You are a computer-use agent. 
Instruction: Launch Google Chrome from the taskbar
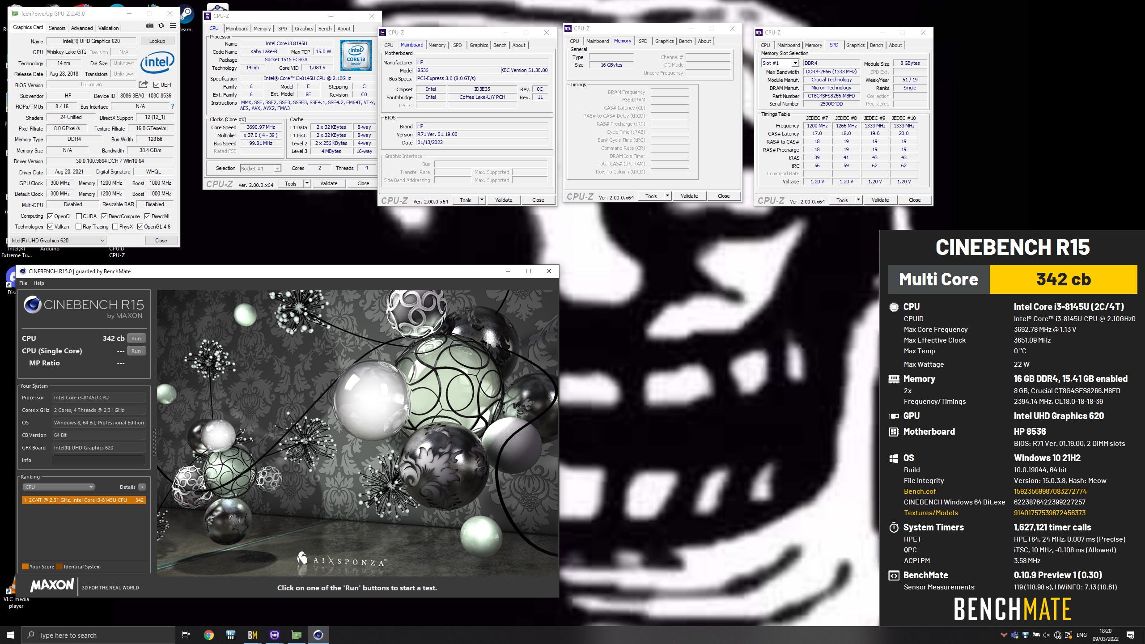coord(208,635)
